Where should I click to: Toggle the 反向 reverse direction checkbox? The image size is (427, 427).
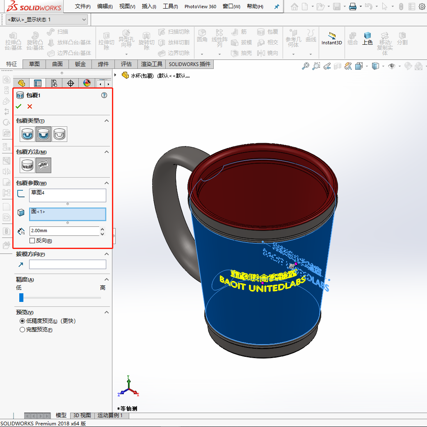point(32,240)
